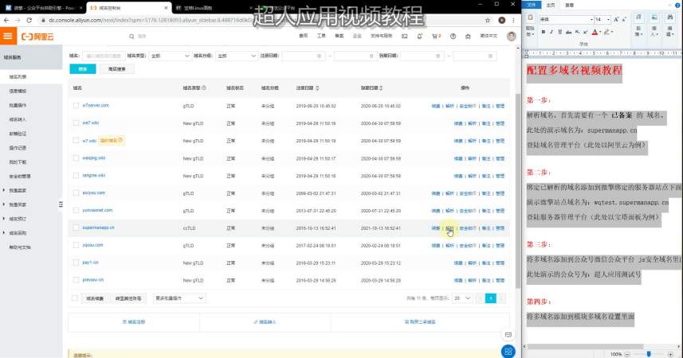Click the search magnifier icon in Aliyun header
Viewport: 683px width, 358px height.
[x=131, y=37]
